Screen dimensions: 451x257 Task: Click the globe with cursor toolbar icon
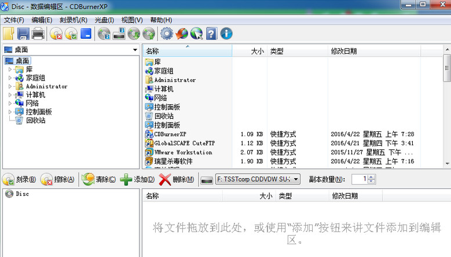tap(197, 34)
